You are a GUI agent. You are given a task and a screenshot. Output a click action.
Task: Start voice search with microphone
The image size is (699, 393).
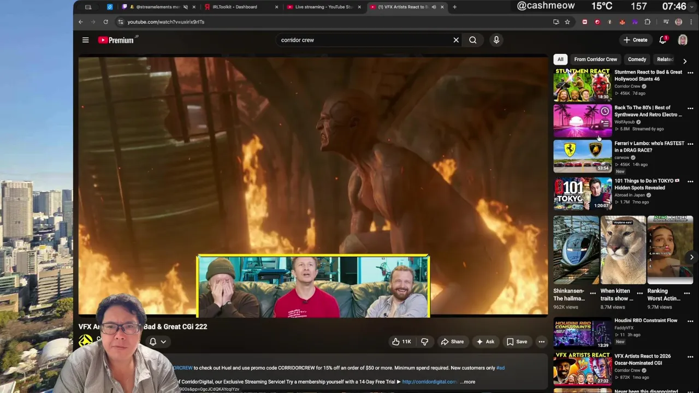coord(496,40)
